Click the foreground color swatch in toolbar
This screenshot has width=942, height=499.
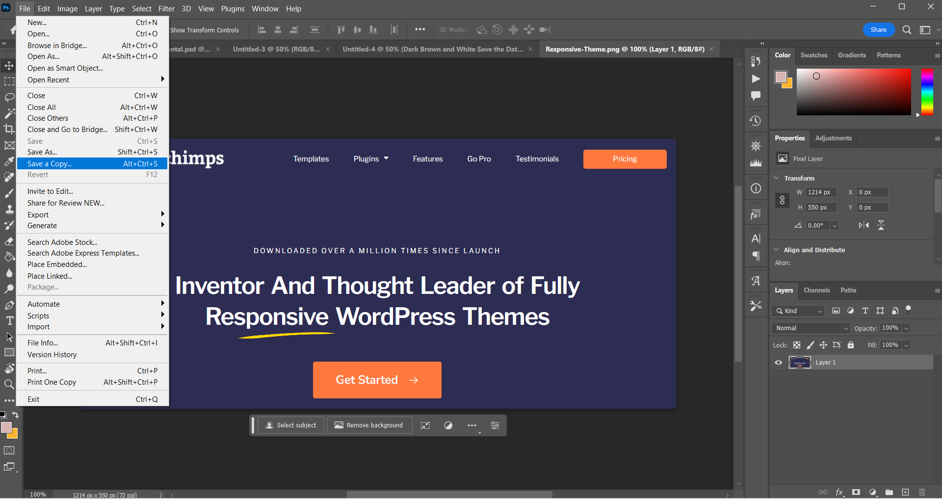6,427
